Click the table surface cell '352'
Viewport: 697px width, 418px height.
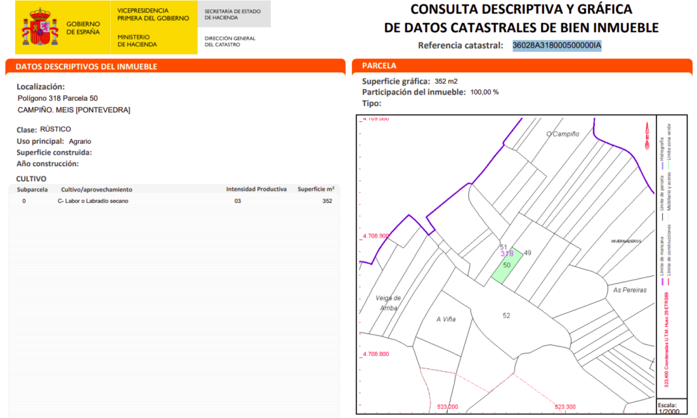(x=327, y=201)
